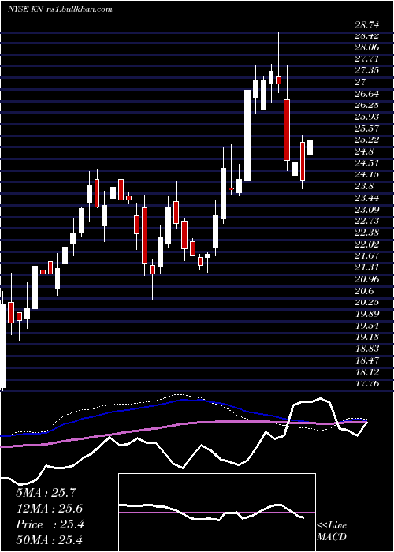Screen dimensions: 394x552
Task: Click the 25.22 price axis label
Action: pos(366,140)
